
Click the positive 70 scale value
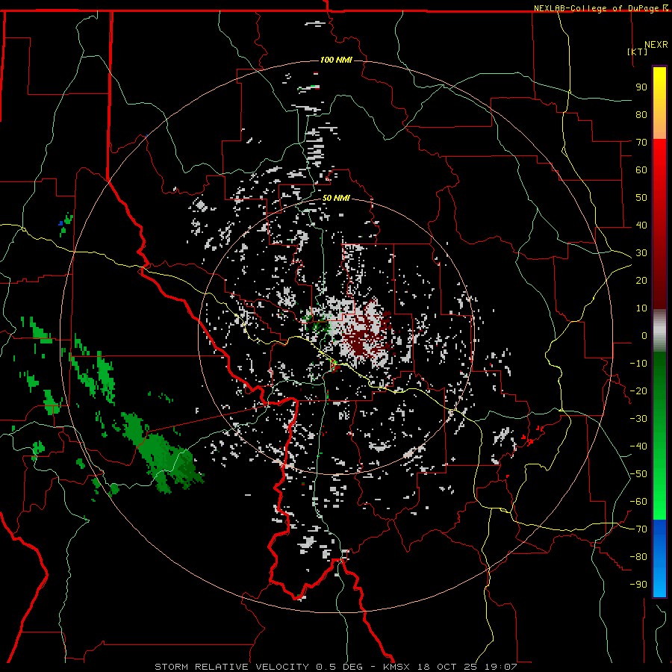pos(641,143)
